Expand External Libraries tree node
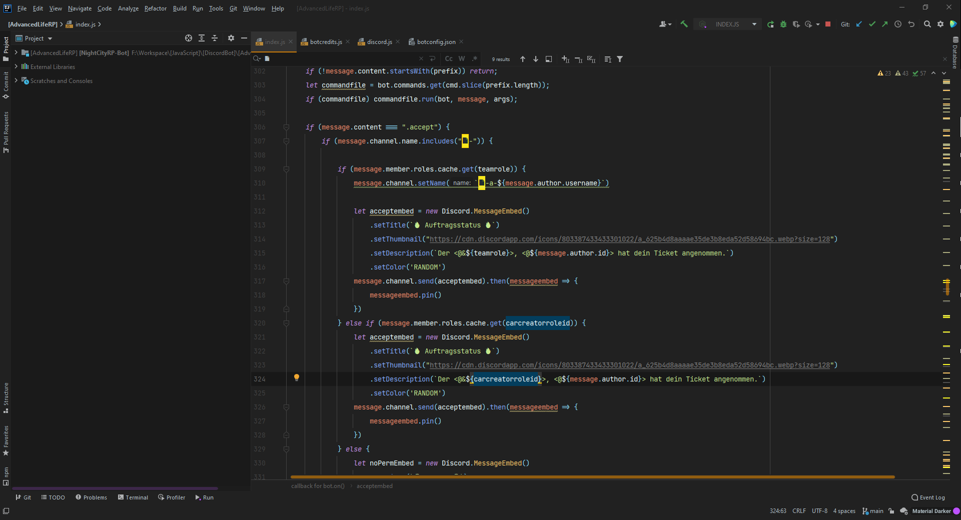Screen dimensions: 961x520 (x=16, y=66)
